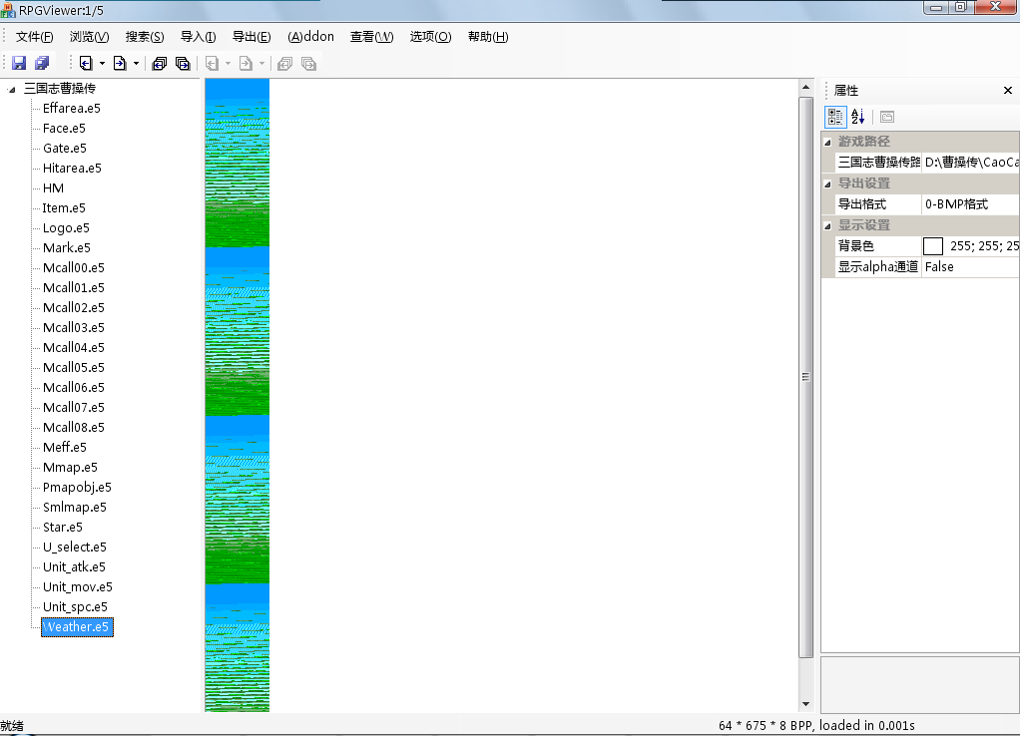The image size is (1020, 736).
Task: Click the batch export all icon
Action: coord(183,64)
